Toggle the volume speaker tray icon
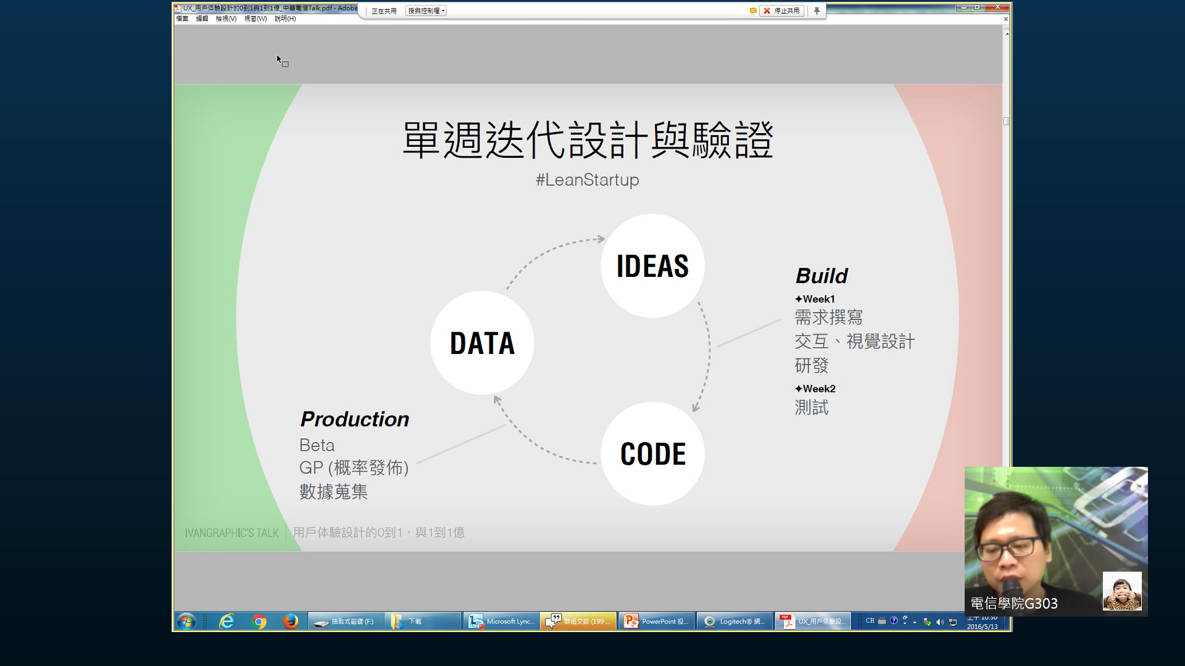Image resolution: width=1185 pixels, height=666 pixels. 939,622
